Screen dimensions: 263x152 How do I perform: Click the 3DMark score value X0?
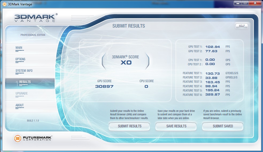coord(126,63)
